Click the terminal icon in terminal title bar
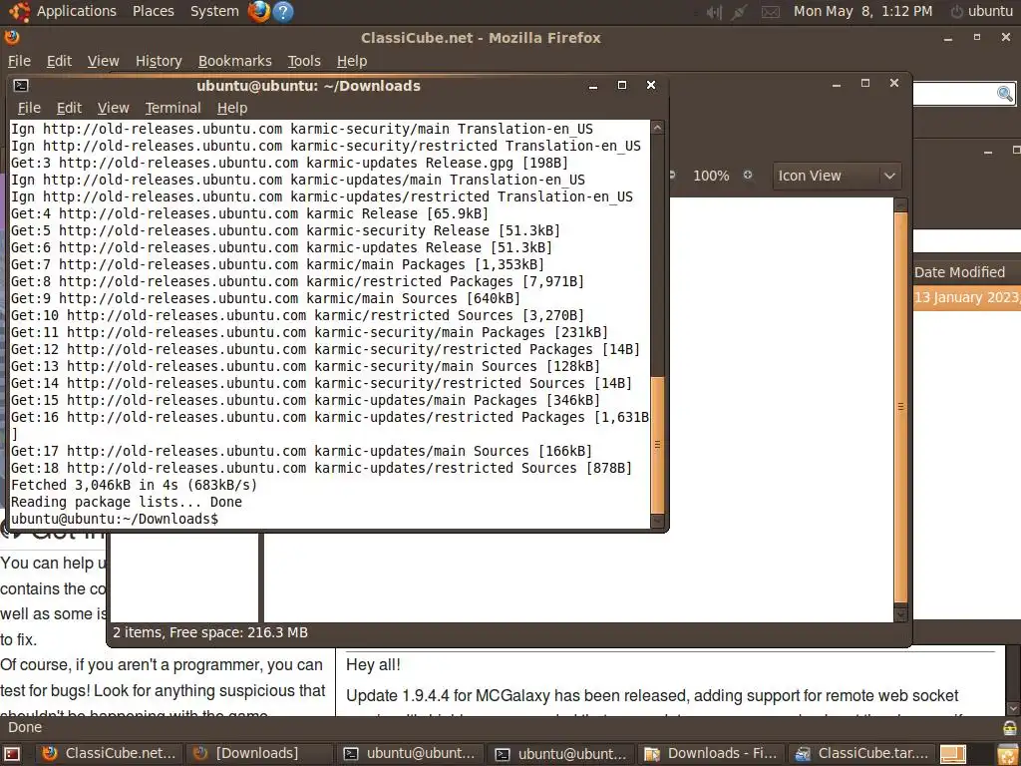This screenshot has height=766, width=1021. click(x=21, y=86)
